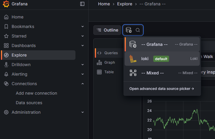Screen dimensions: 215x139
Task: Click the Grafana logo icon
Action: tap(6, 4)
